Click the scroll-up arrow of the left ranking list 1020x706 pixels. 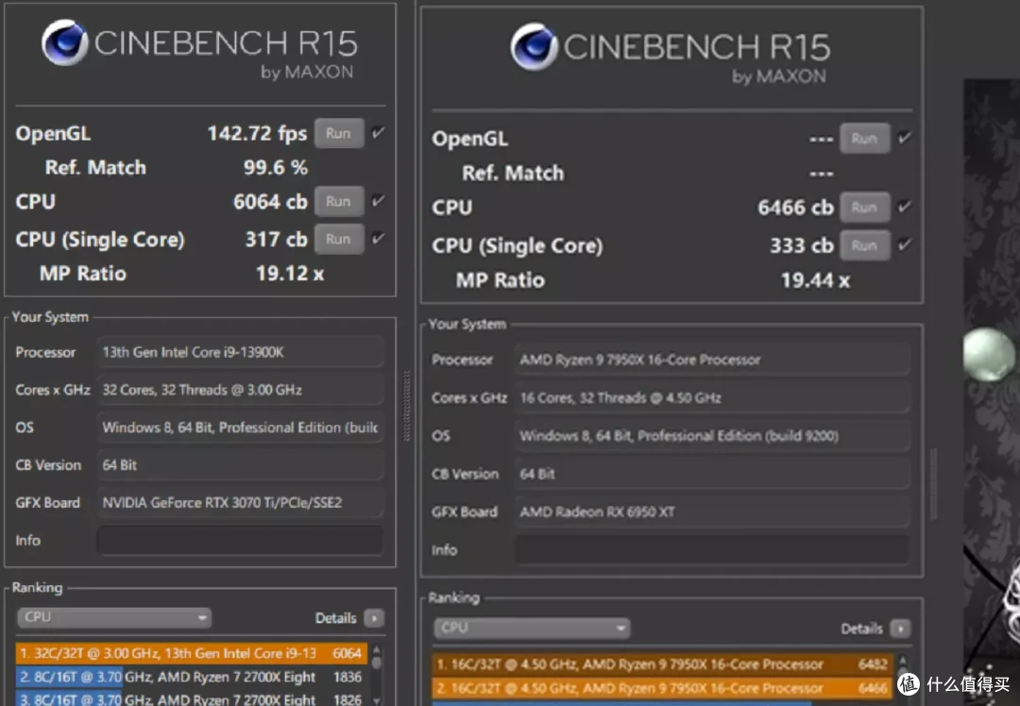pos(377,649)
